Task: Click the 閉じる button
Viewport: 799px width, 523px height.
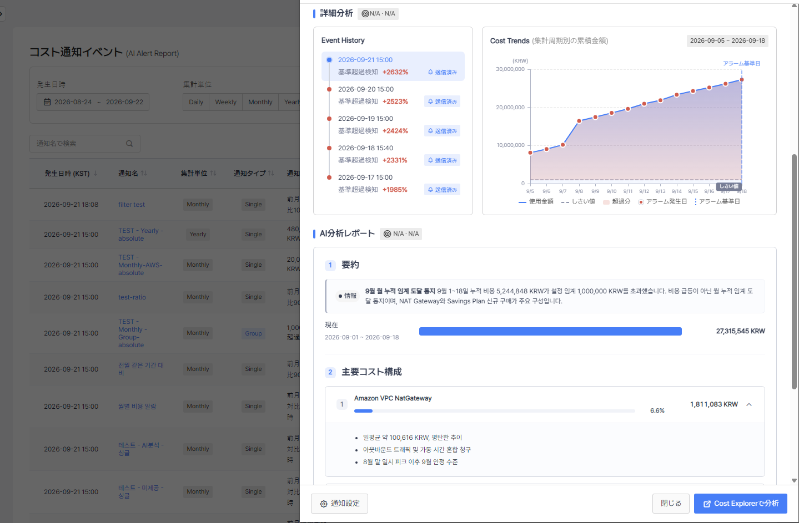Action: click(x=671, y=504)
